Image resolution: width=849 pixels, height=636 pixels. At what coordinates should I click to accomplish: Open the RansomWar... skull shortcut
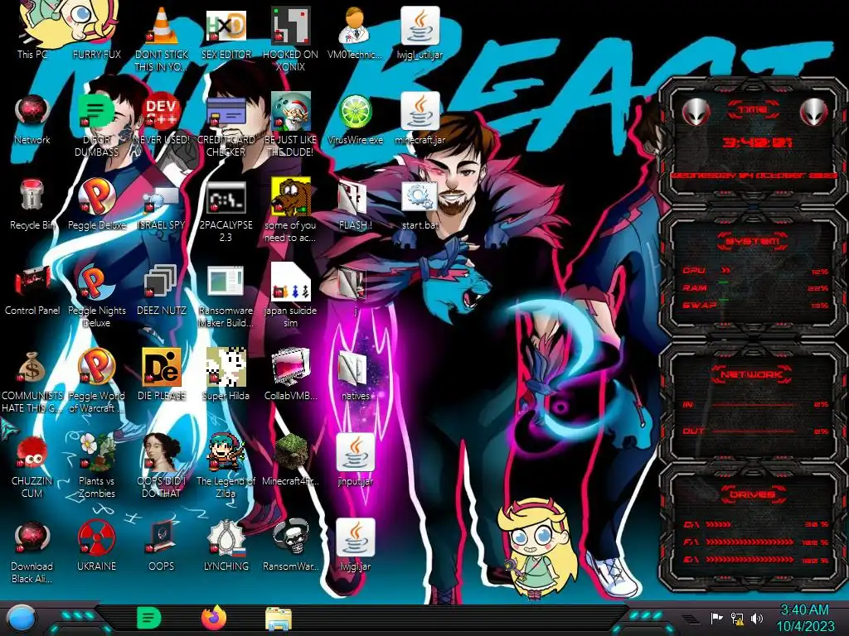tap(290, 537)
